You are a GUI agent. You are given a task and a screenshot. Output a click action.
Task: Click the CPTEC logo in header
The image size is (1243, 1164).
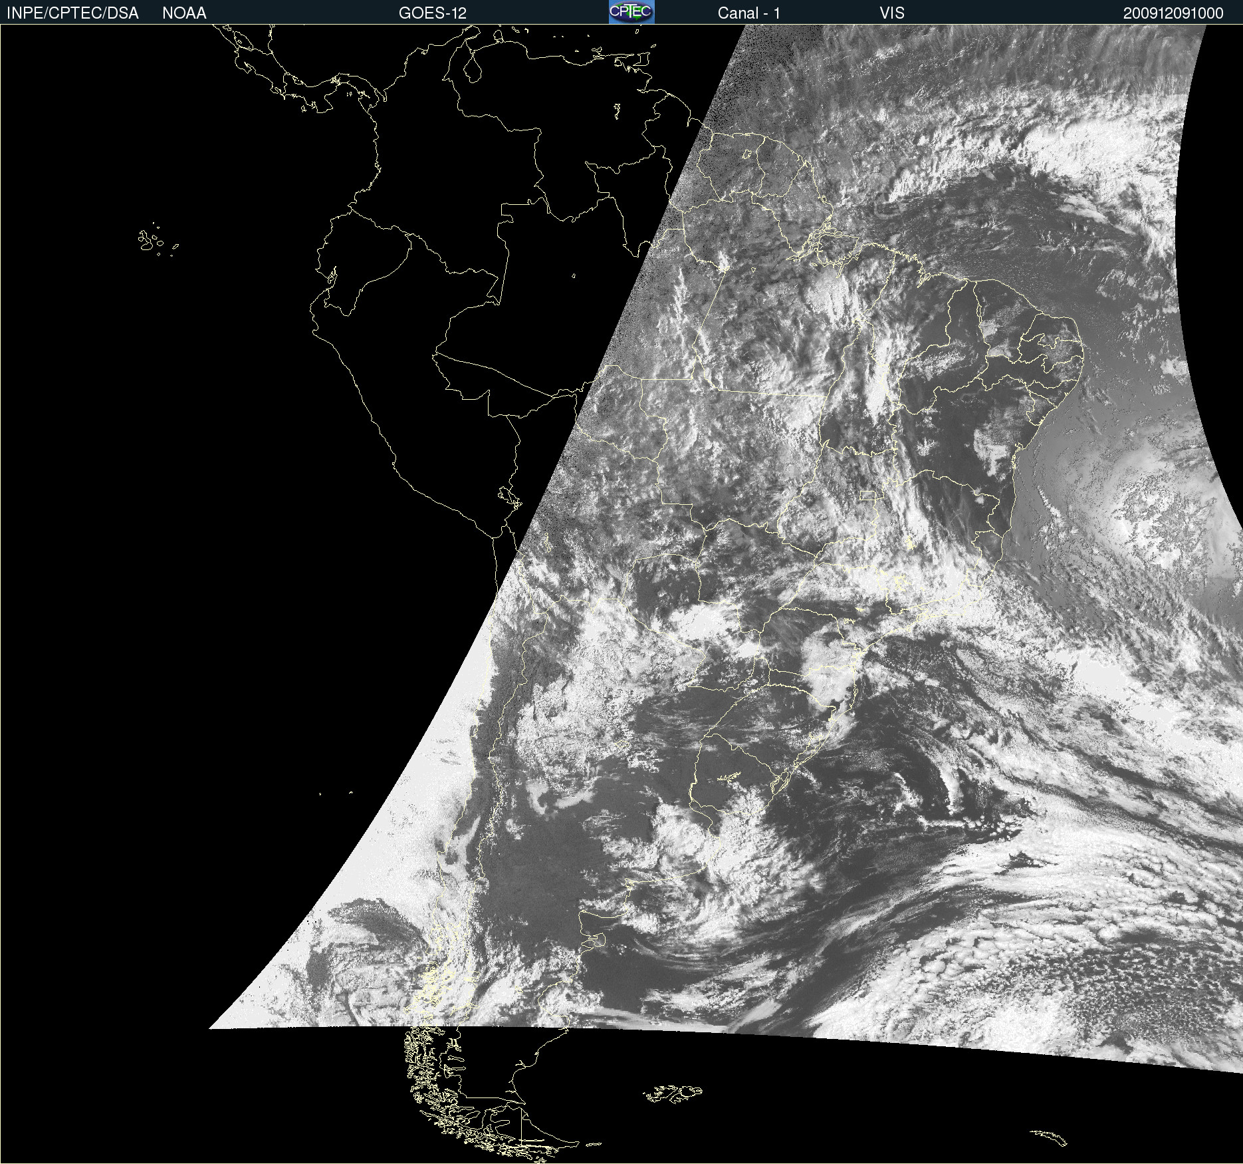coord(631,12)
